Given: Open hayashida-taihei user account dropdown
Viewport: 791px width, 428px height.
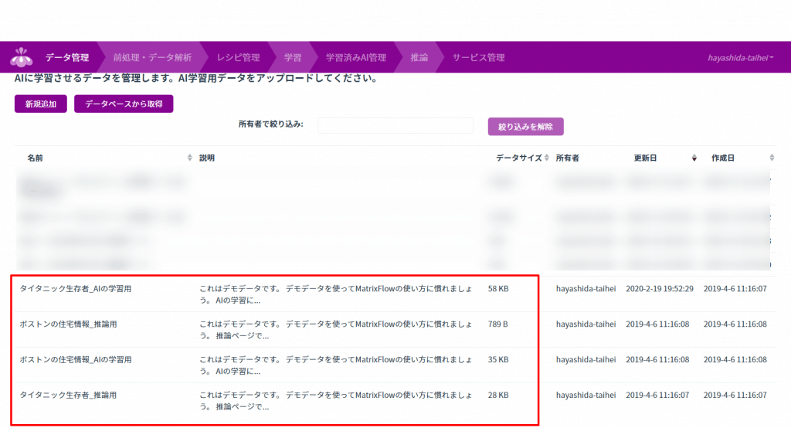Looking at the screenshot, I should pyautogui.click(x=741, y=58).
